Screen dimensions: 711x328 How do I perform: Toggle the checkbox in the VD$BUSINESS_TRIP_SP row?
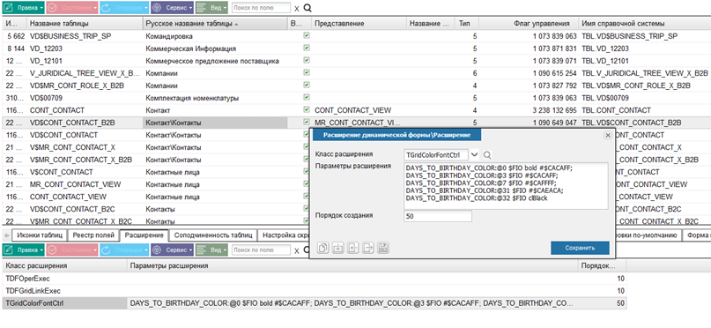point(307,35)
